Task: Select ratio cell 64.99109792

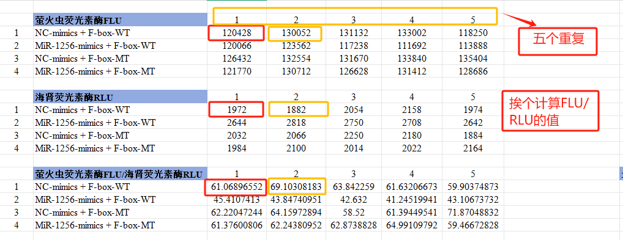Action: click(x=412, y=226)
